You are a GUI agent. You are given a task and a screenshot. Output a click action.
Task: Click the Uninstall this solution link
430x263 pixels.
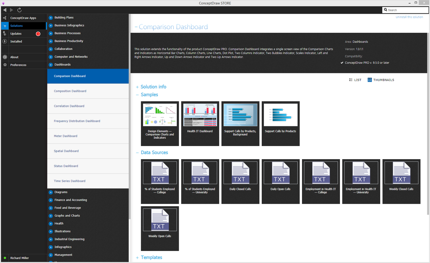[409, 17]
